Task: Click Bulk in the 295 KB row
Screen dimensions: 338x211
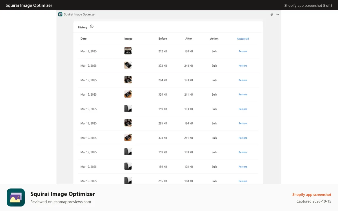Action: 214,124
